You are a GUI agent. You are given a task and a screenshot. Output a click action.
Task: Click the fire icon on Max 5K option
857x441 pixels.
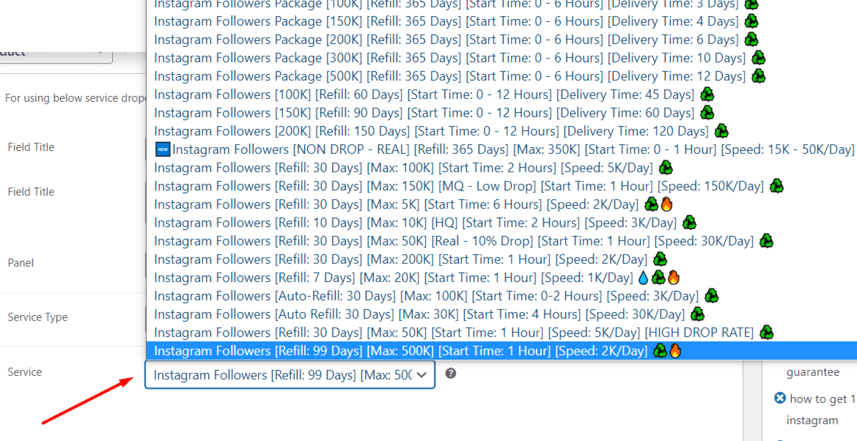(x=666, y=204)
